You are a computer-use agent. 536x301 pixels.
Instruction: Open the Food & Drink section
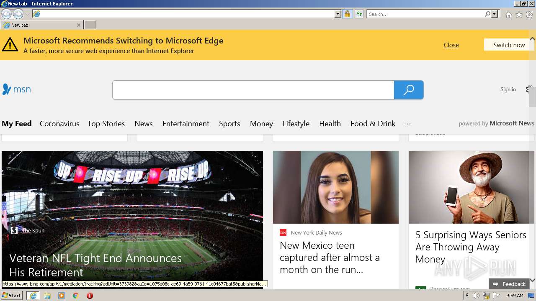coord(373,124)
